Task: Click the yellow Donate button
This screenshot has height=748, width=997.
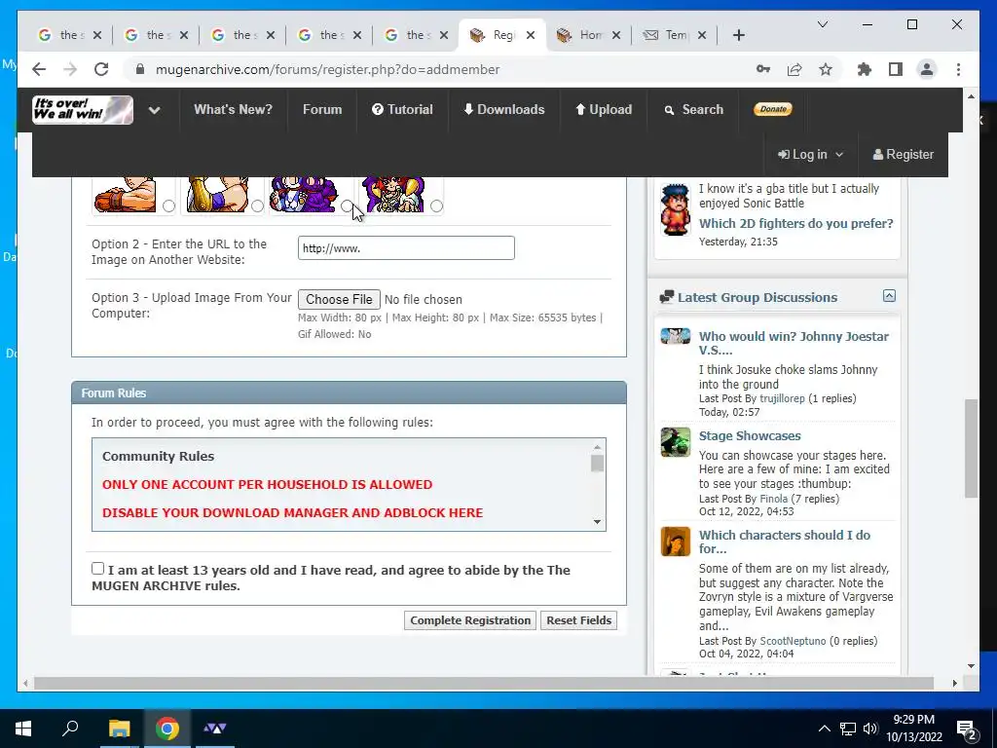Action: [x=772, y=109]
